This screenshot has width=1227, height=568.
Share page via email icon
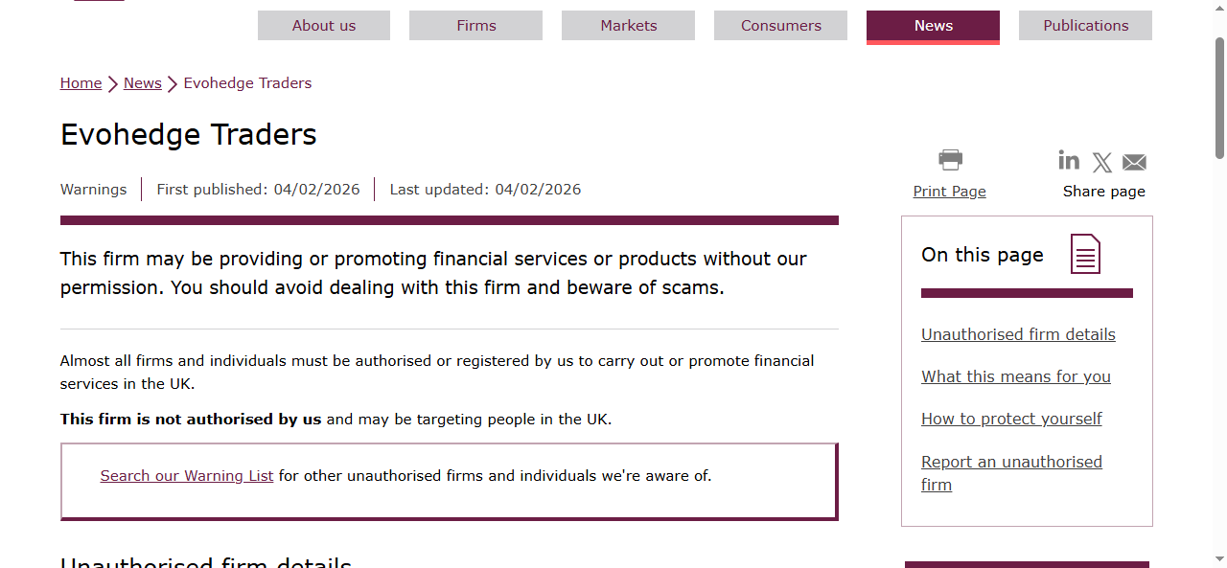[x=1134, y=163]
